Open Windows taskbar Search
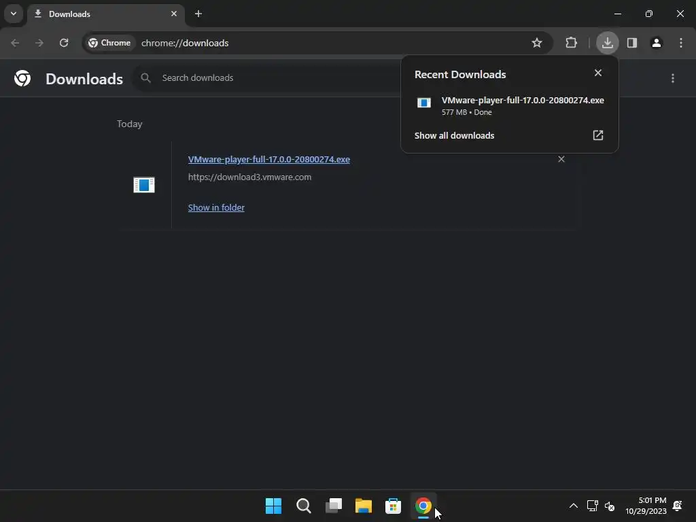 (x=304, y=506)
